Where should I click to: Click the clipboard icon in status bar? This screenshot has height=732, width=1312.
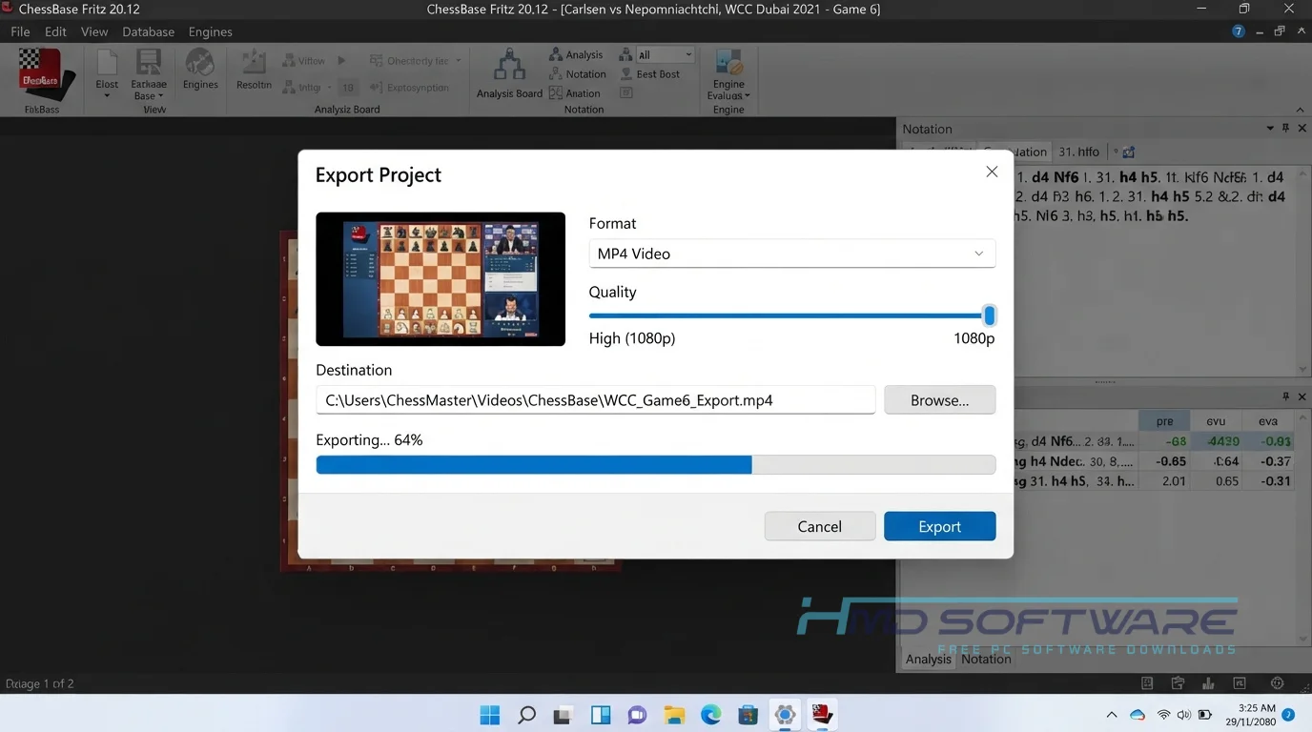point(1179,683)
